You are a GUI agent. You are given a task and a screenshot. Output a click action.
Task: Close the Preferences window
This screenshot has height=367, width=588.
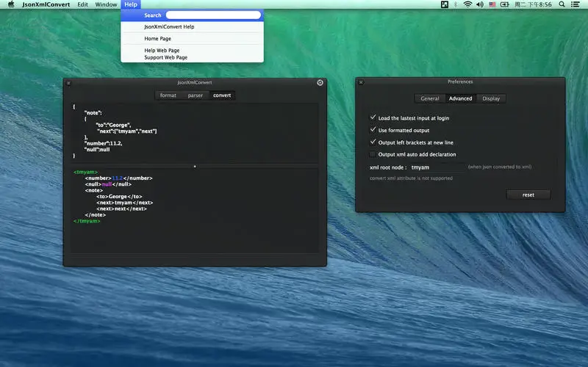(x=361, y=82)
